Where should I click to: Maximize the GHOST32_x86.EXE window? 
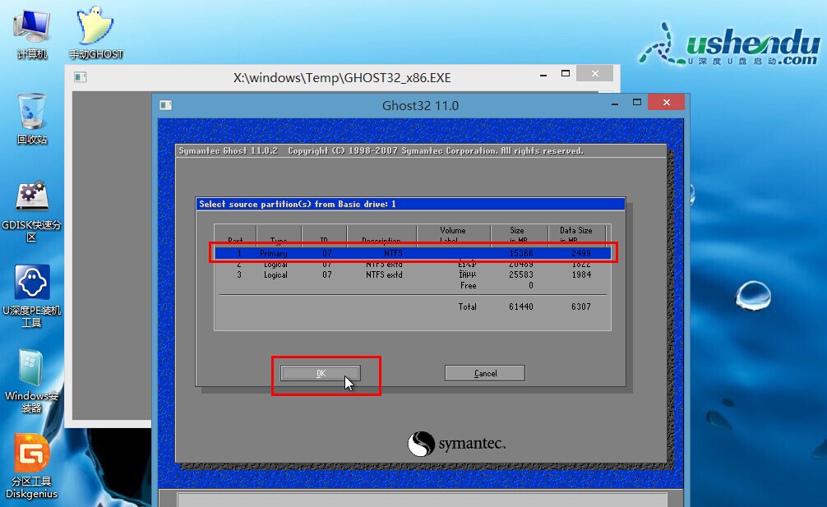click(x=566, y=74)
